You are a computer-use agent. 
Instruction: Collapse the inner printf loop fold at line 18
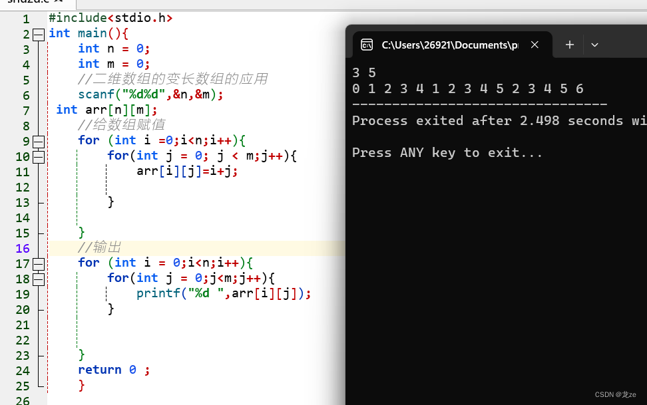coord(39,279)
